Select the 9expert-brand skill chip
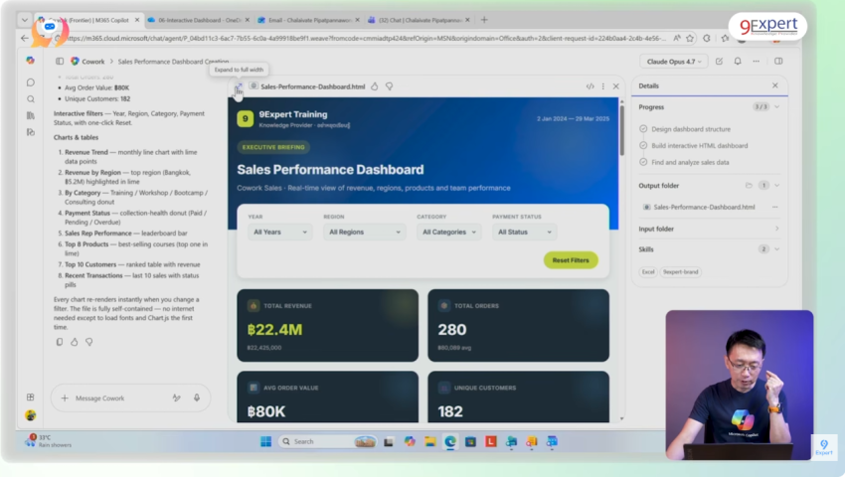845x477 pixels. click(x=681, y=272)
